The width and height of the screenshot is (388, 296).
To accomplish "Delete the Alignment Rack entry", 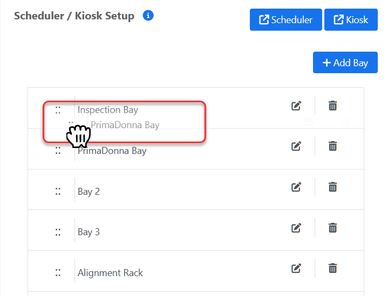I will click(332, 268).
